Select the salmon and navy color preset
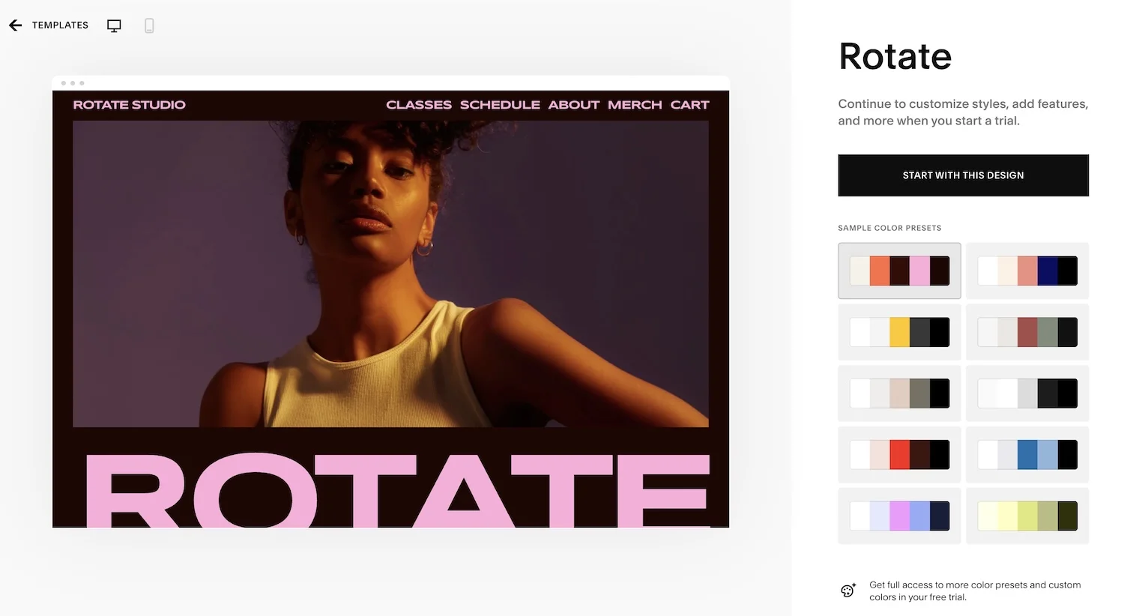This screenshot has width=1124, height=616. [1027, 271]
